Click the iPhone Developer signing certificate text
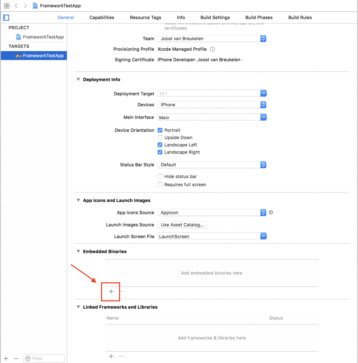The image size is (358, 363). tap(200, 60)
